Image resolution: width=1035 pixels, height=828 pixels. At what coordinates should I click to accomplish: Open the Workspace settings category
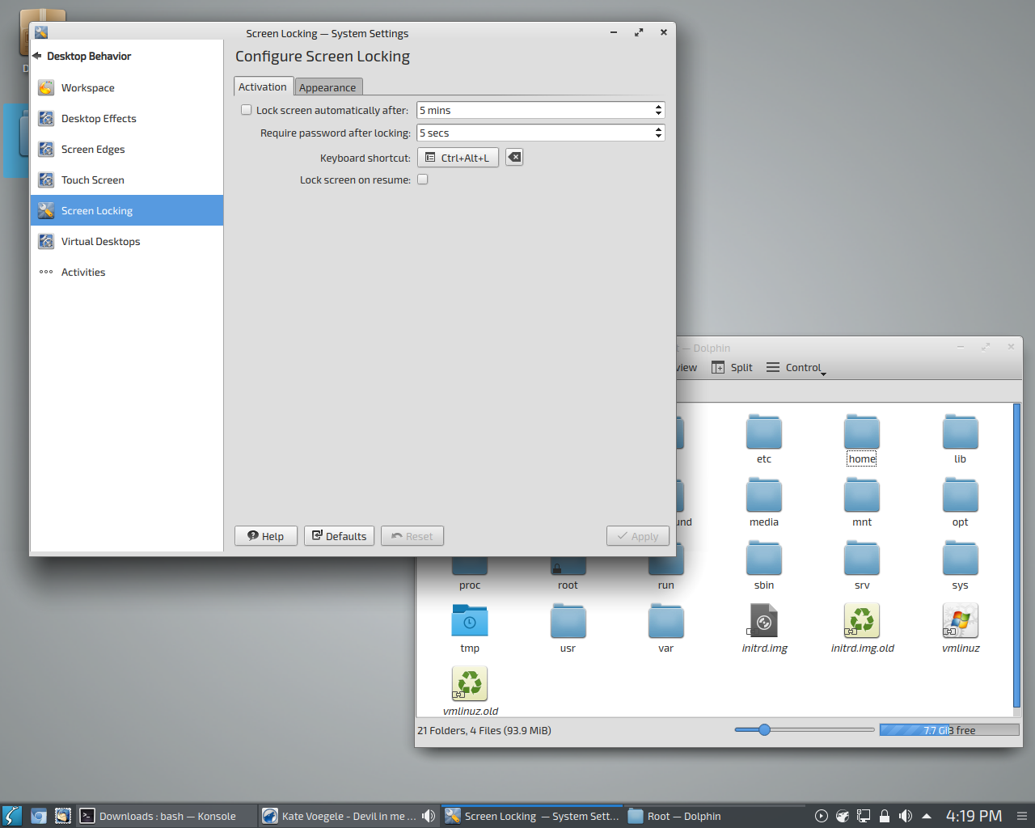[127, 87]
